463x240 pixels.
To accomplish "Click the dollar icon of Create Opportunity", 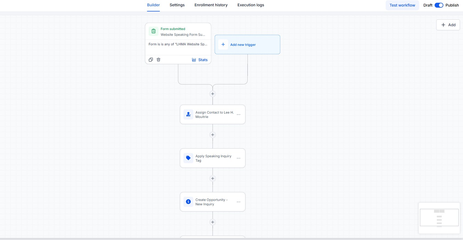I will click(188, 202).
